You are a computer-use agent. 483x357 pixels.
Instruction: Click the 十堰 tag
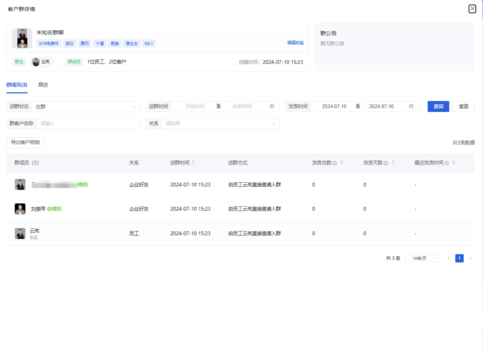point(100,43)
